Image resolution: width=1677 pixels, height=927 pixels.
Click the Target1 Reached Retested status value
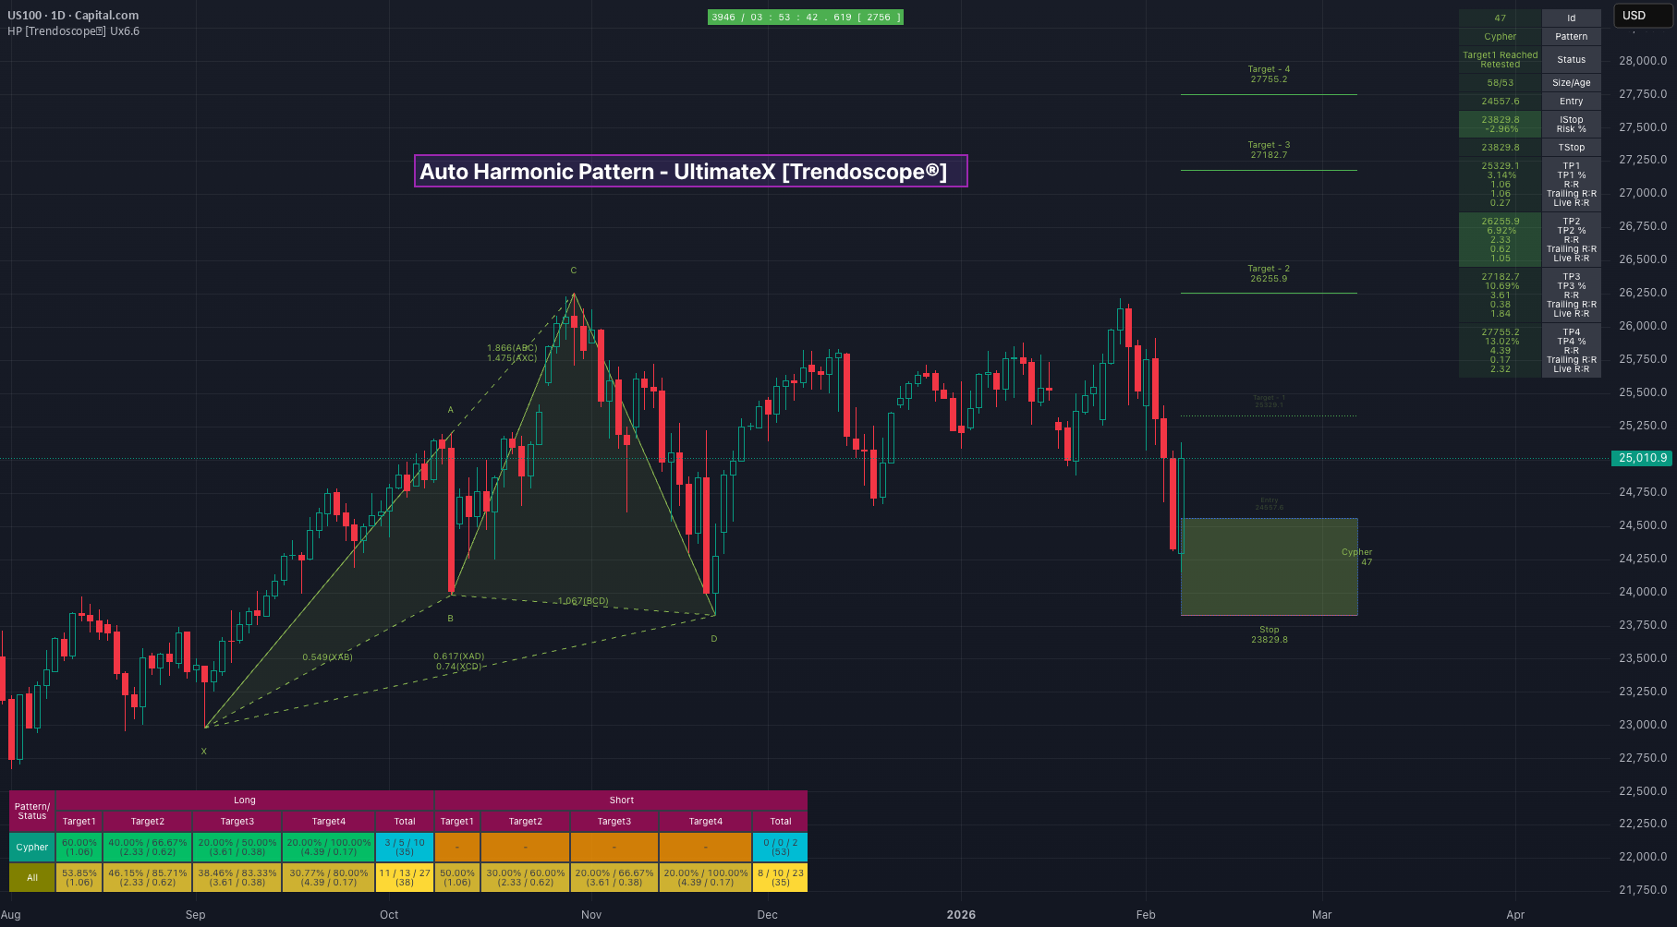pyautogui.click(x=1500, y=60)
